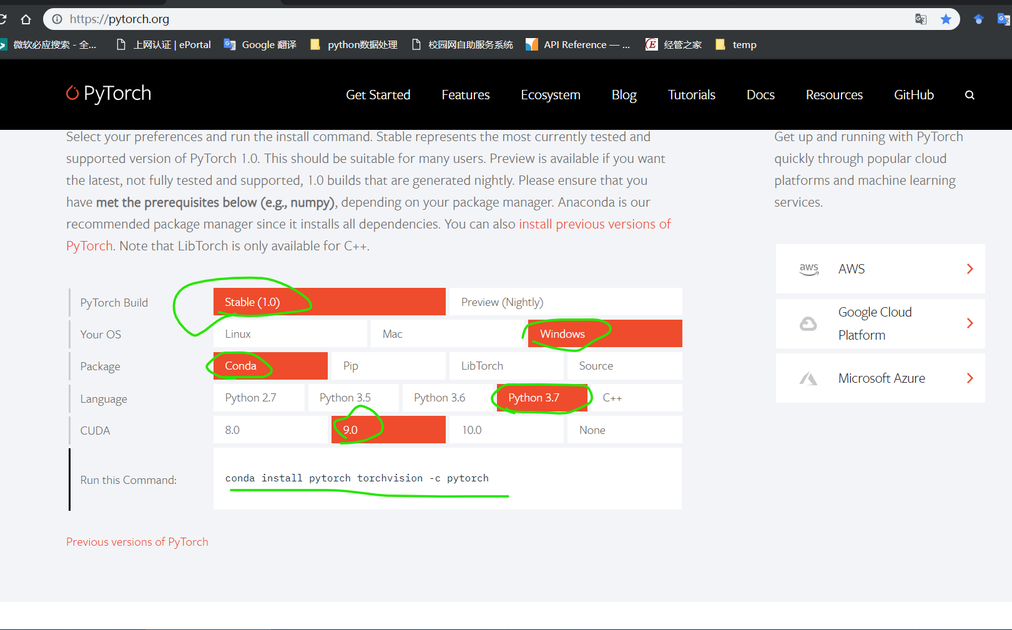This screenshot has height=630, width=1012.
Task: Expand the AWS card chevron arrow
Action: point(970,269)
